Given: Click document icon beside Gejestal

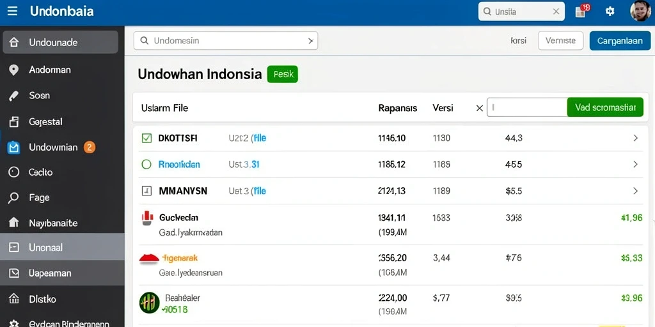Looking at the screenshot, I should point(14,122).
